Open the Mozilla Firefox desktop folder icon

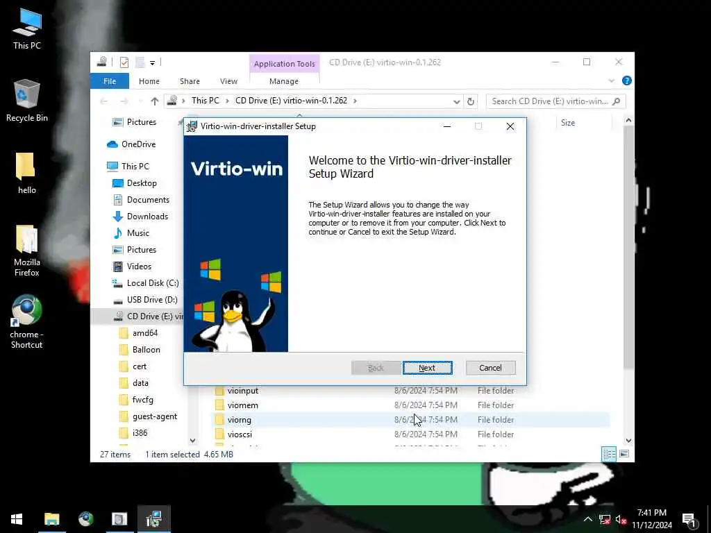(x=27, y=251)
